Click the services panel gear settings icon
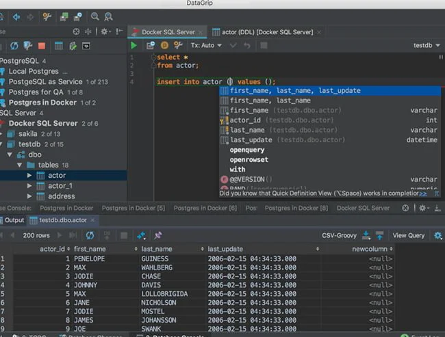 coord(423,208)
